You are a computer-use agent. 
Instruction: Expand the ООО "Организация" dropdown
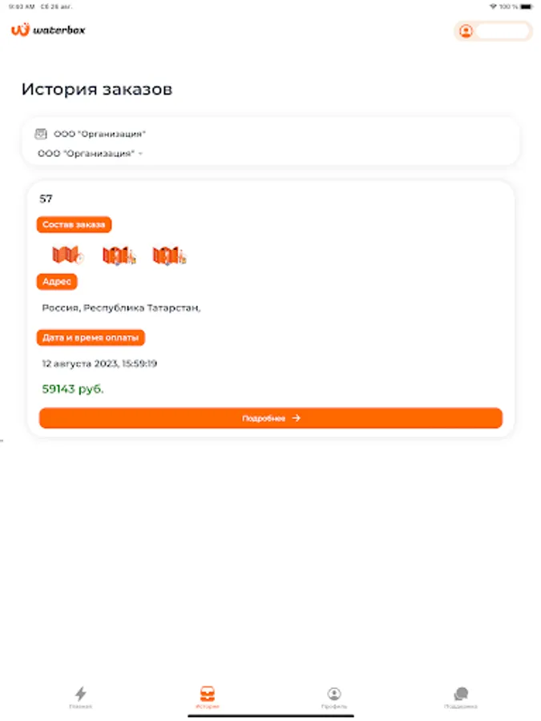[x=90, y=153]
